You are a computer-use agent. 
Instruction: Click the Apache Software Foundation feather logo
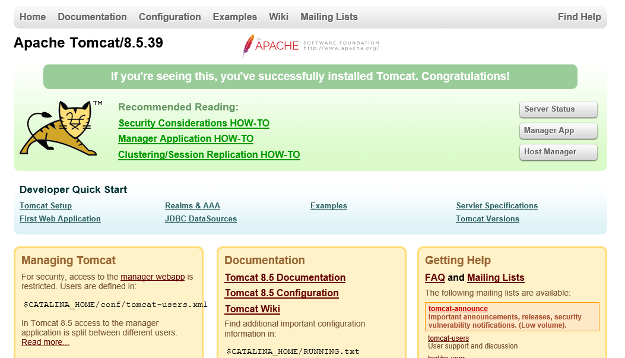click(x=310, y=46)
